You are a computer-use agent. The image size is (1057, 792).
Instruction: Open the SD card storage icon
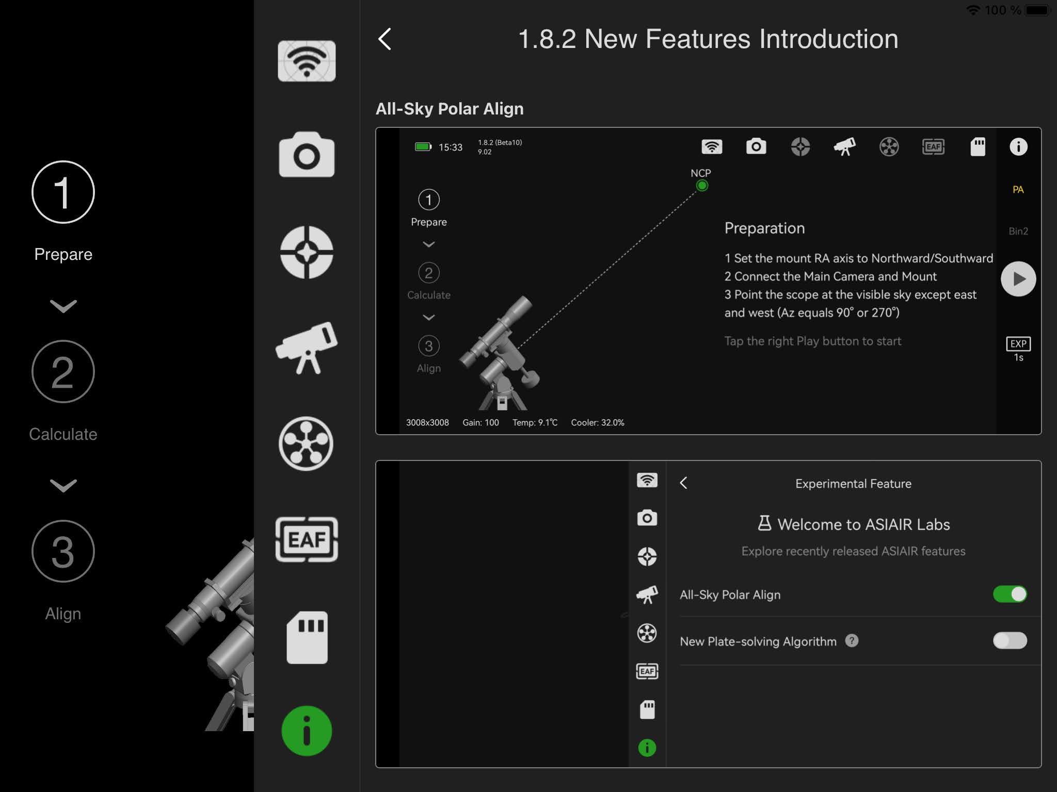point(307,637)
